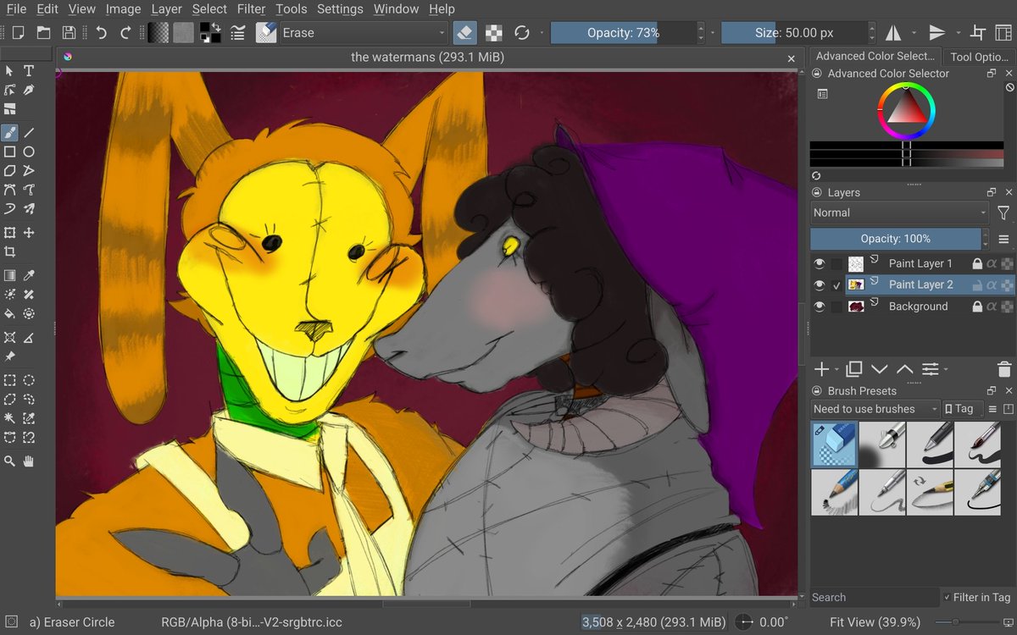1017x635 pixels.
Task: Toggle Eraser mode in the toolbar
Action: tap(464, 33)
